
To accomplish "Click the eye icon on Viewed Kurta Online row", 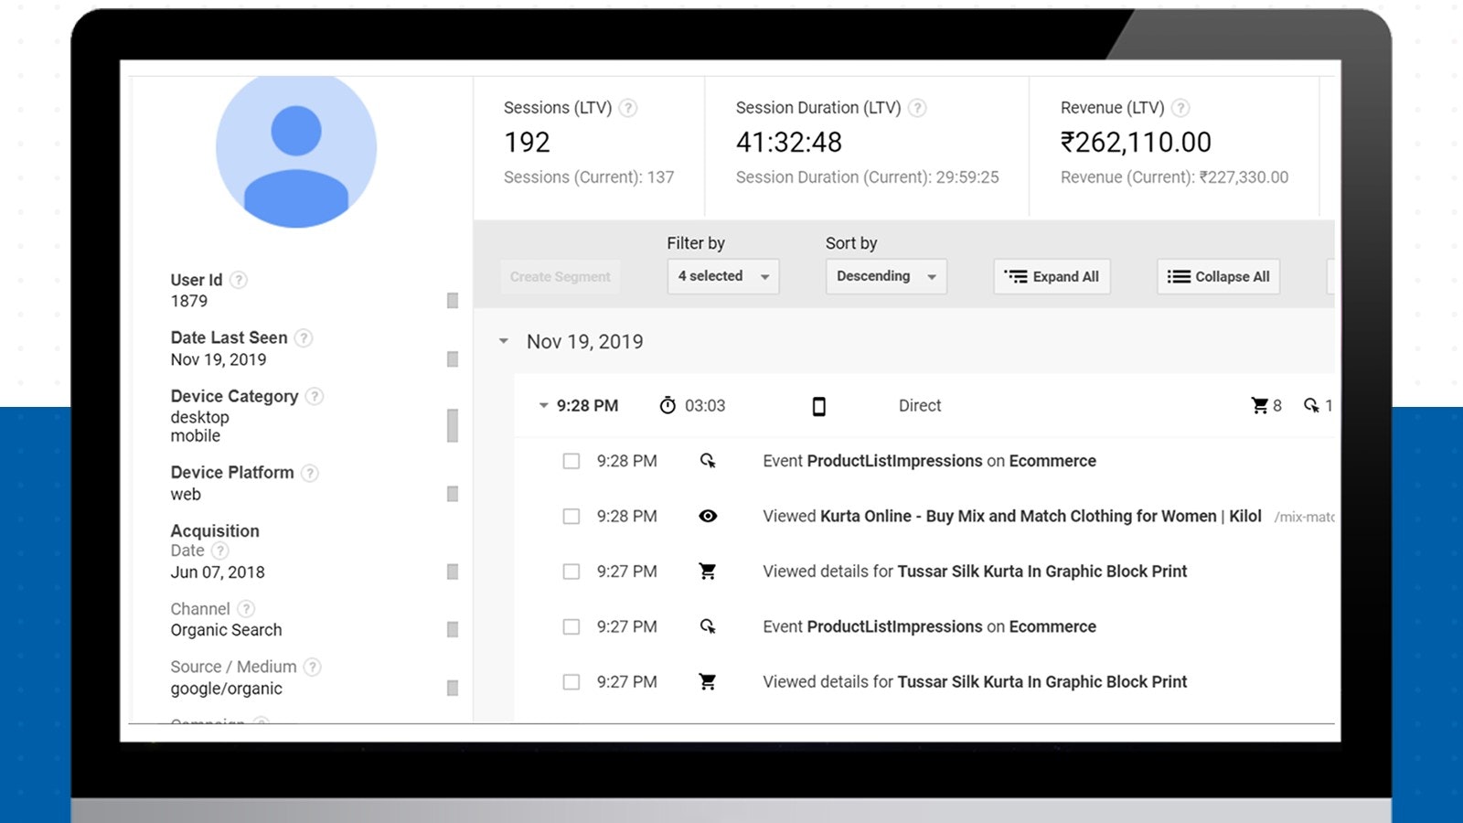I will pyautogui.click(x=708, y=516).
